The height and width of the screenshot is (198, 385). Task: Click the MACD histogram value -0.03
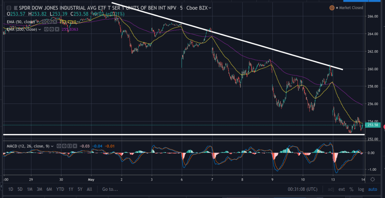(x=84, y=146)
